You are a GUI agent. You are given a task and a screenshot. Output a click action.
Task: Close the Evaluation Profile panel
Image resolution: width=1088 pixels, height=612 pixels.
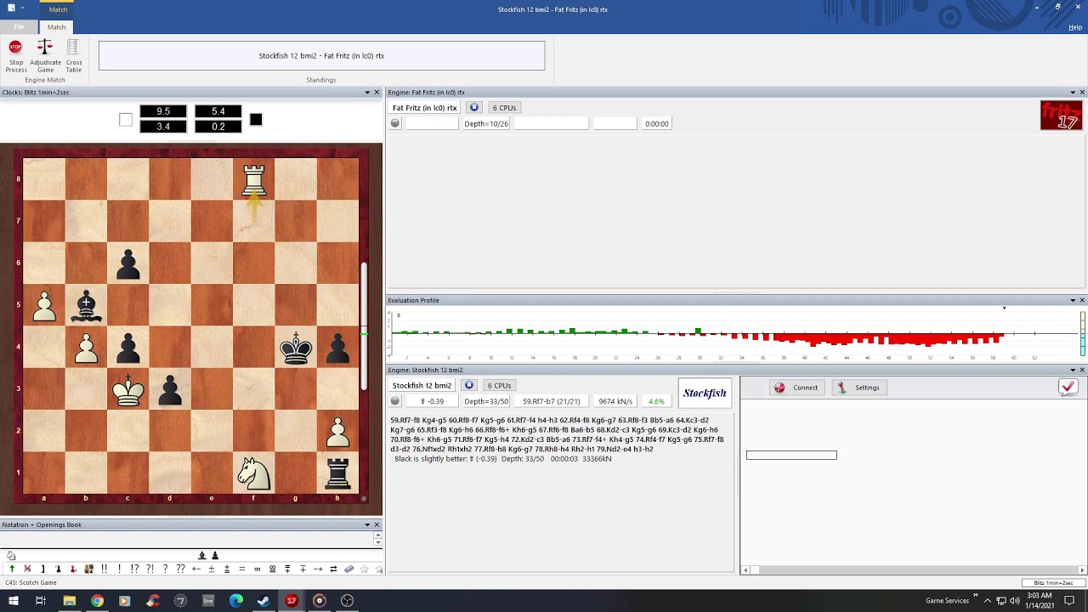click(1082, 300)
